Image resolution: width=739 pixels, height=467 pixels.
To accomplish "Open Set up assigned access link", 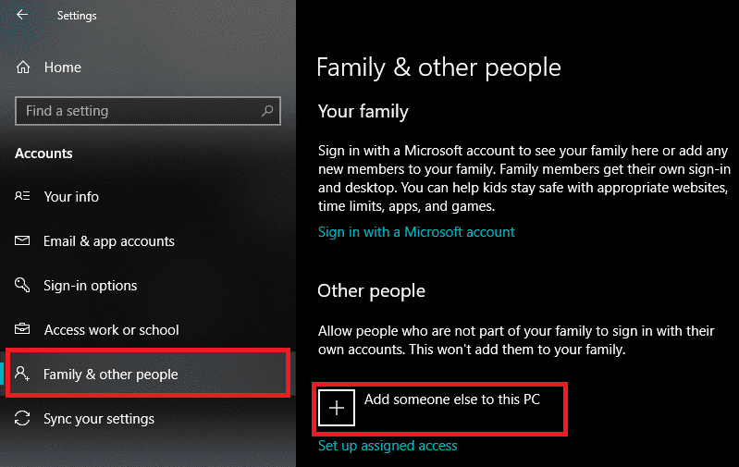I will click(388, 446).
